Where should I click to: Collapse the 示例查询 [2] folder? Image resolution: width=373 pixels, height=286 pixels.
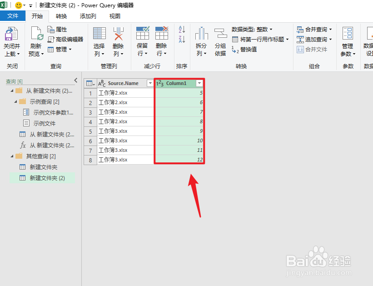tap(15, 102)
